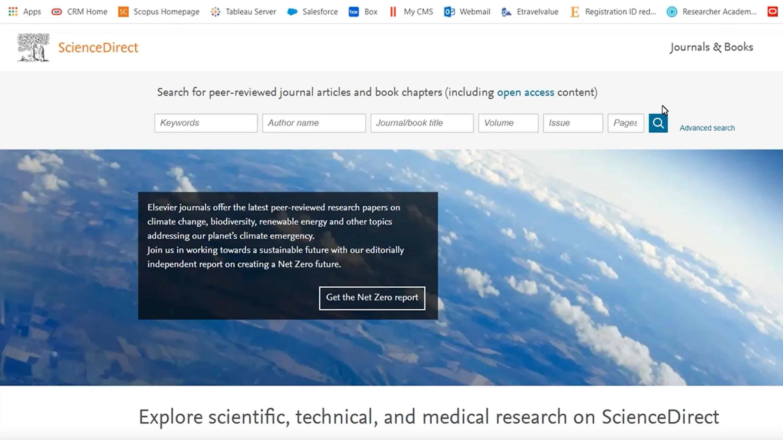The image size is (783, 440).
Task: Open Tableau Server from the bookmarks bar
Action: (243, 12)
